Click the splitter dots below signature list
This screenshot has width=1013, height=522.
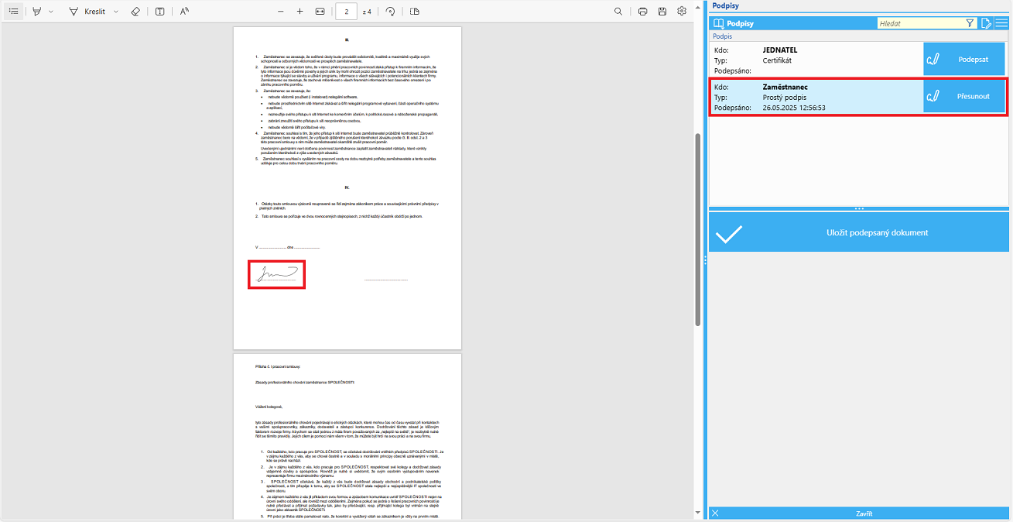[x=859, y=209]
